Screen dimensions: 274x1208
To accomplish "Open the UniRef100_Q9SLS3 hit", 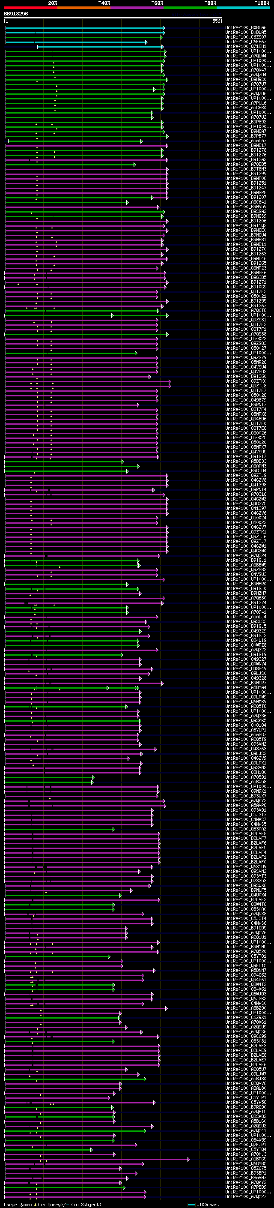I will click(x=246, y=622).
